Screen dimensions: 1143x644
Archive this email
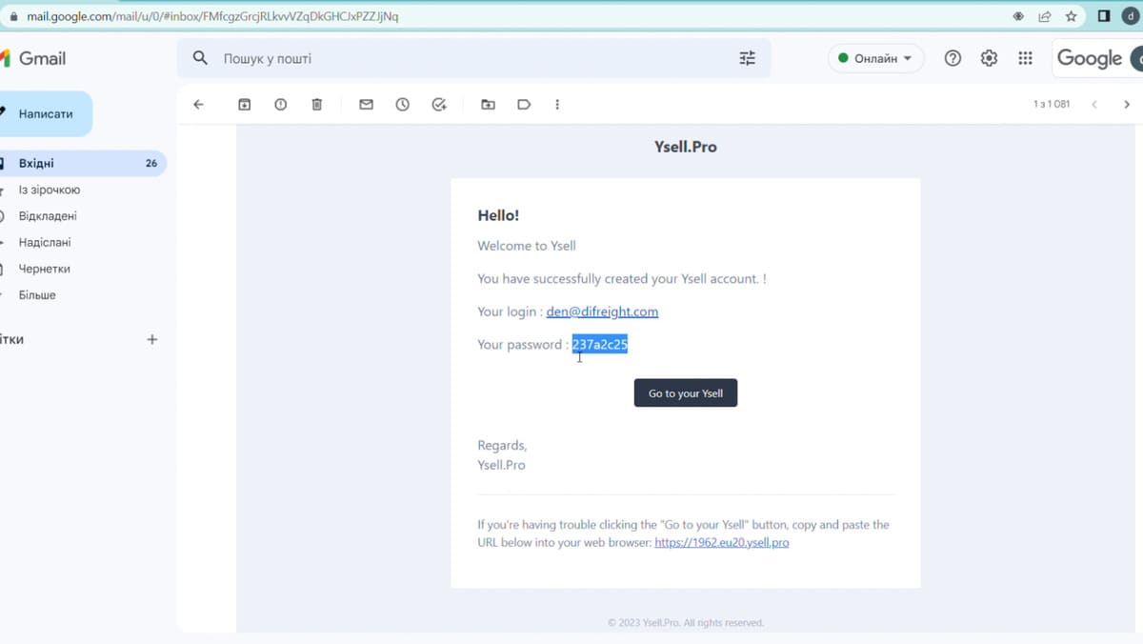tap(244, 105)
